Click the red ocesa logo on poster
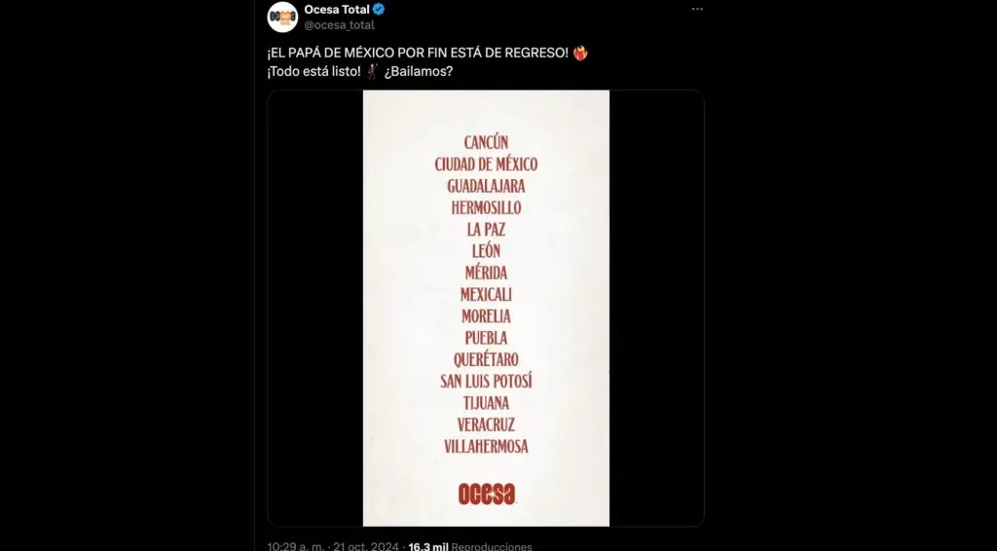Screen dimensions: 997x551 point(486,494)
